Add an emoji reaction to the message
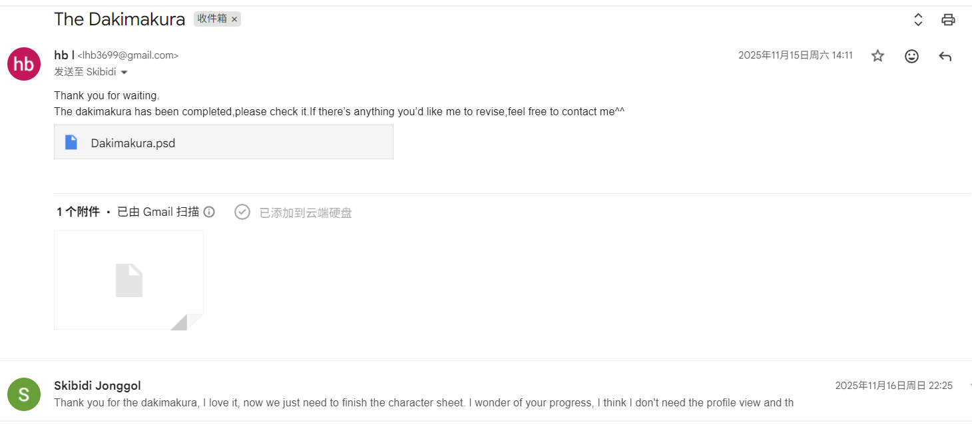Viewport: 972px width, 425px height. (911, 56)
